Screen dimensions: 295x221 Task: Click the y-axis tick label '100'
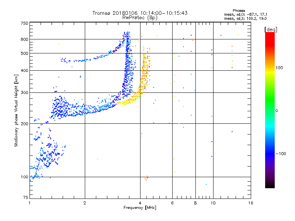[x=24, y=177]
